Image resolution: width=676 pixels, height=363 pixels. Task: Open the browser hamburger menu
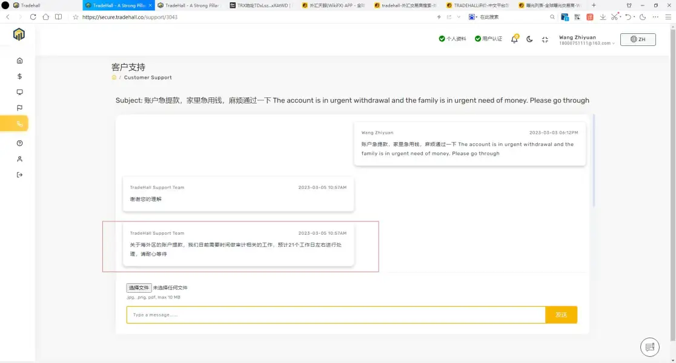[x=668, y=17]
